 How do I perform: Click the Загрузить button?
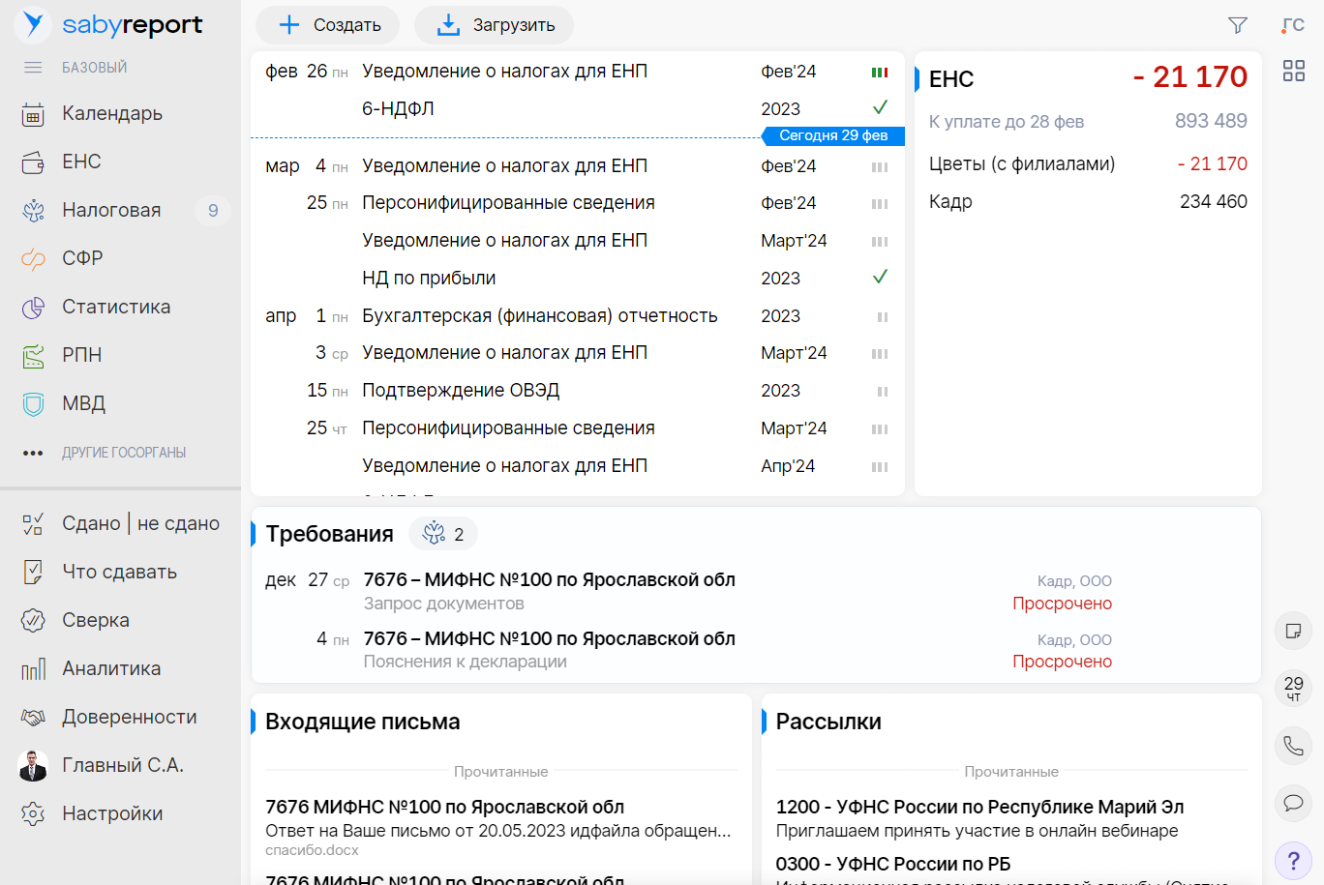coord(494,25)
